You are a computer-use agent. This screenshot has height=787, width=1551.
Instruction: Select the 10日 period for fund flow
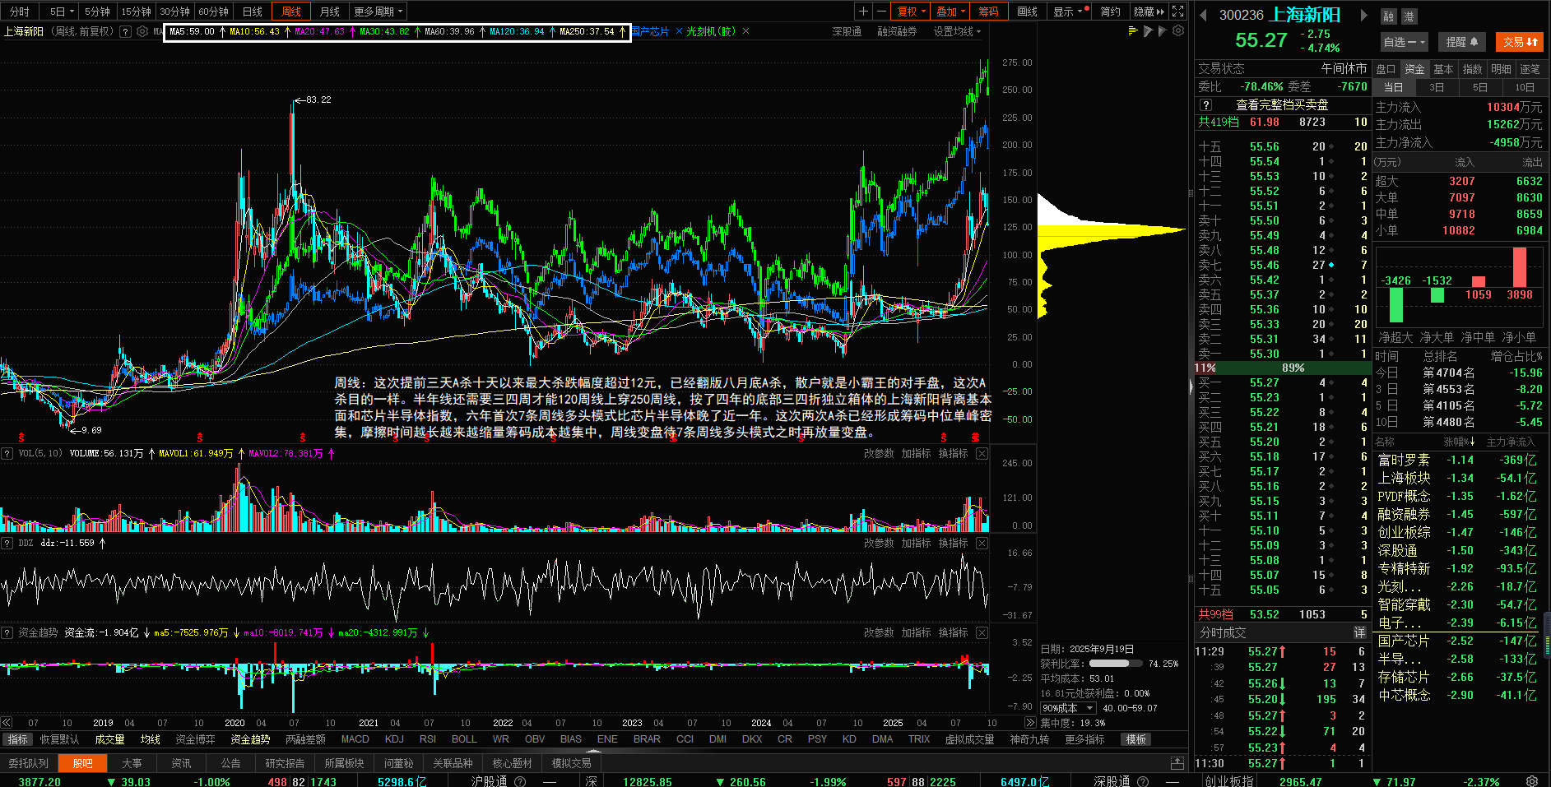click(1525, 87)
